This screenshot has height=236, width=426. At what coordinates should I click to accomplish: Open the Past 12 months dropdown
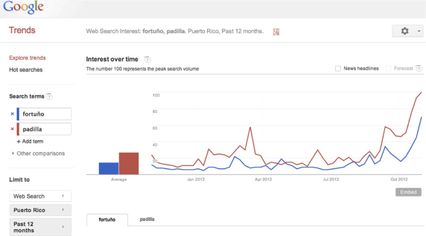click(40, 227)
